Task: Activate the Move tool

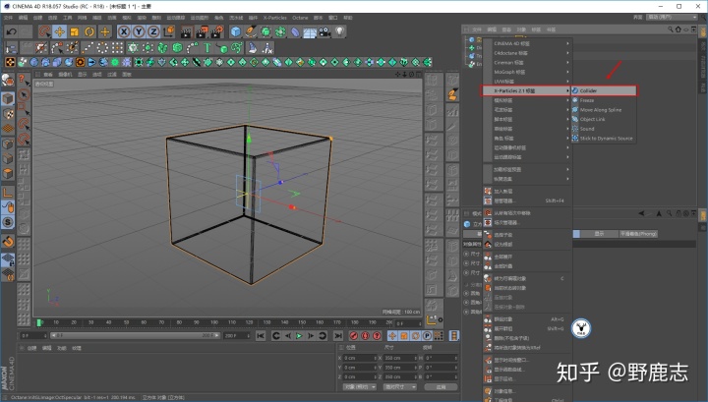Action: pyautogui.click(x=59, y=31)
